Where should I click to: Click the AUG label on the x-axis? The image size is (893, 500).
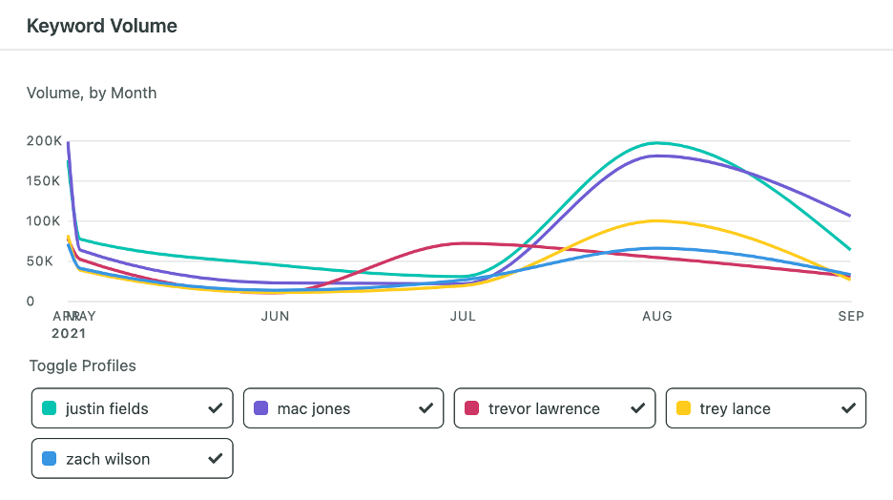point(656,316)
